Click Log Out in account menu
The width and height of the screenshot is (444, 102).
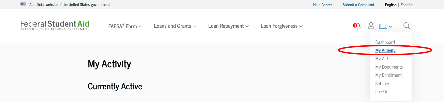tap(382, 92)
